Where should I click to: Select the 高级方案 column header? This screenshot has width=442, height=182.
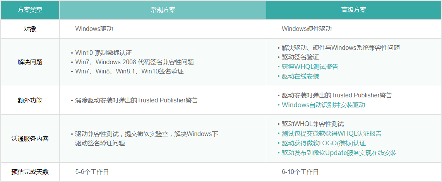[353, 10]
